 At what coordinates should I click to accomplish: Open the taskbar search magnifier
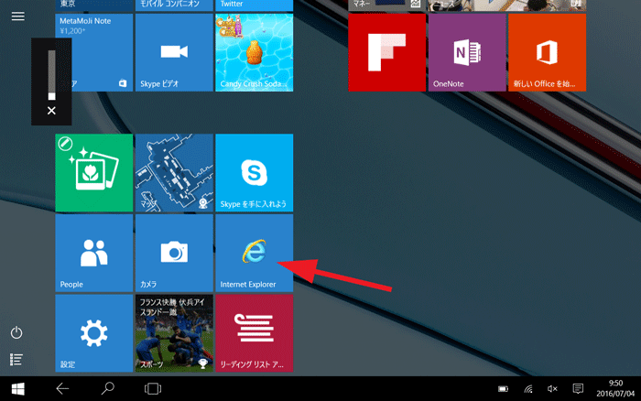[107, 388]
